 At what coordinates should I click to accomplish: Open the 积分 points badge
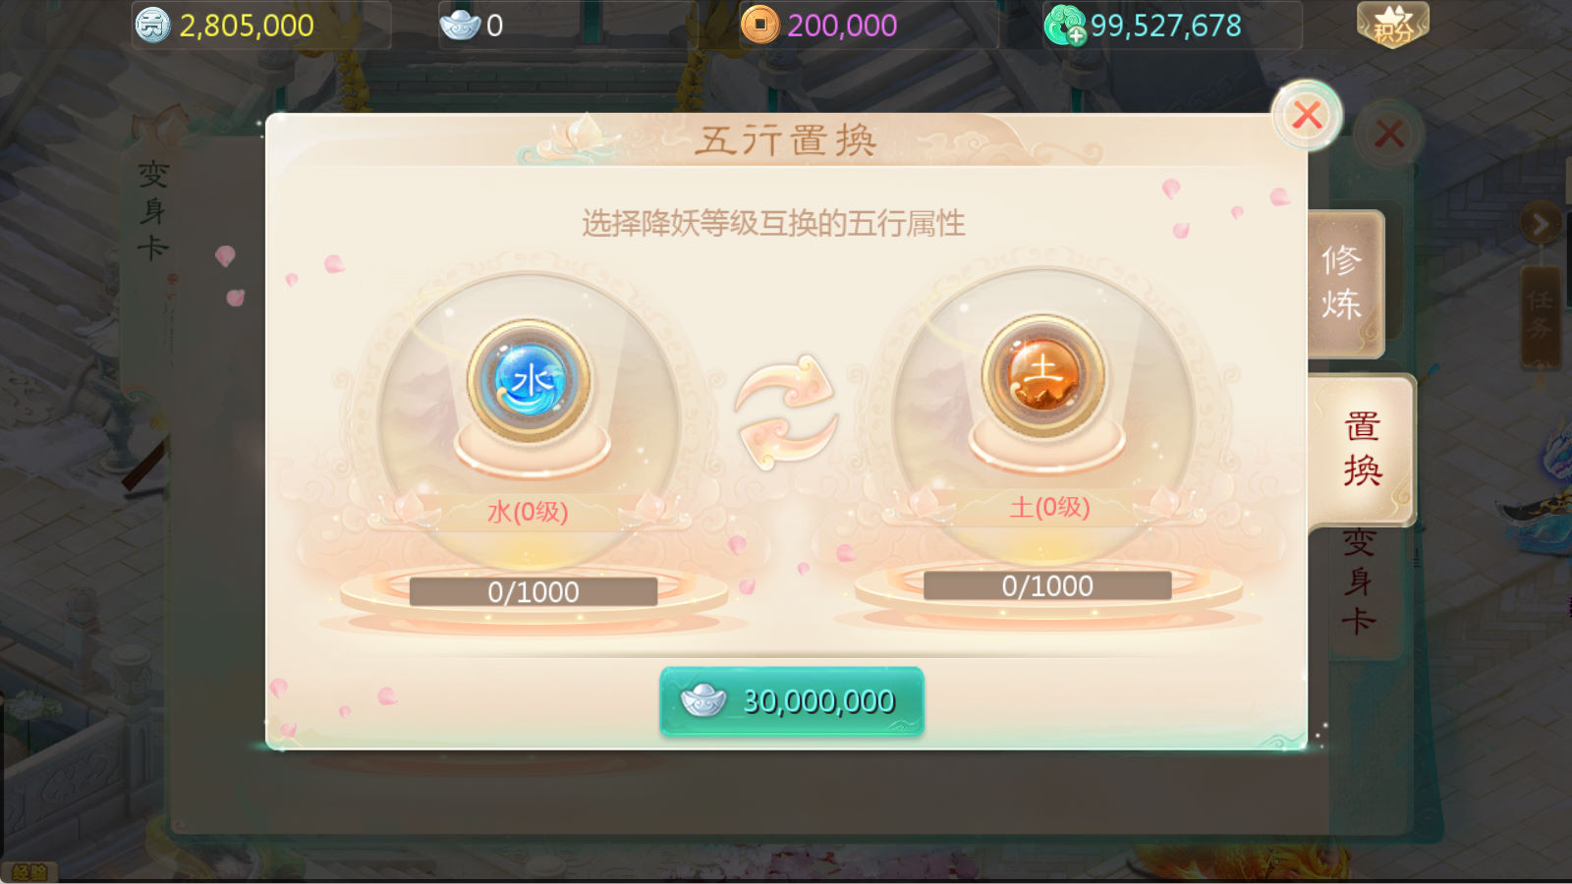[1392, 25]
